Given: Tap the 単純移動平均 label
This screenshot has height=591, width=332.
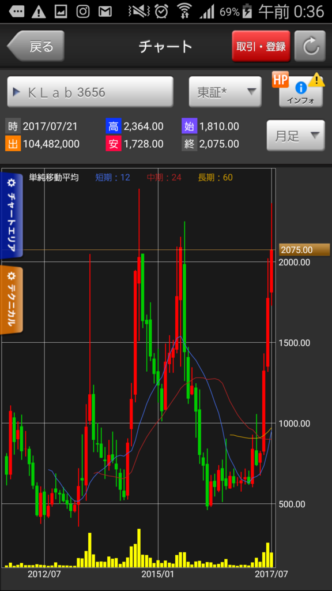Looking at the screenshot, I should click(x=54, y=177).
